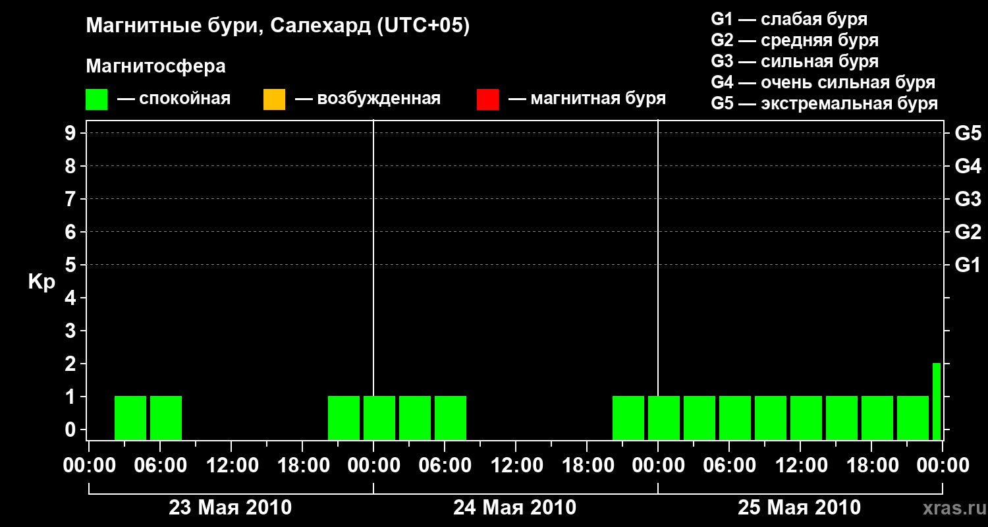
Task: Click the 'Kp' axis title
Action: (x=42, y=282)
